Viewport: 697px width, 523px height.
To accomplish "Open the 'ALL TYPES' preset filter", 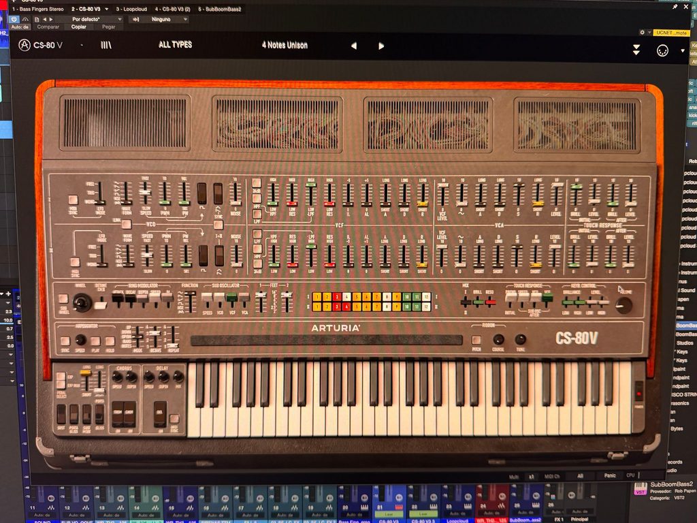I will coord(175,45).
